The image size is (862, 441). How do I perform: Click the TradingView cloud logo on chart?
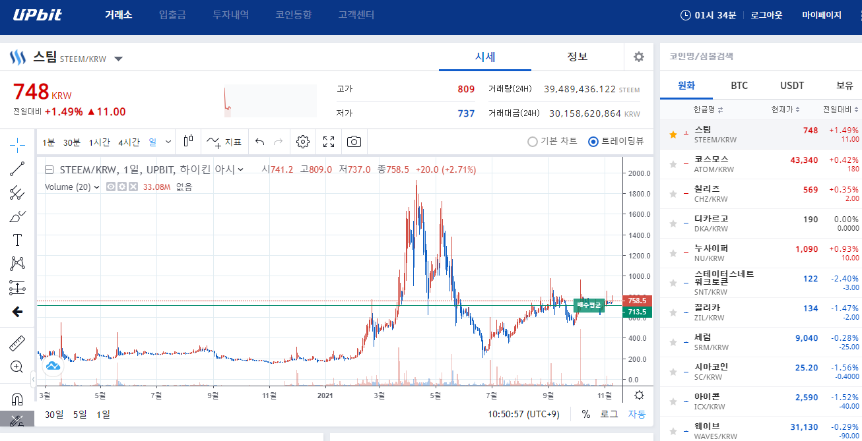point(53,366)
